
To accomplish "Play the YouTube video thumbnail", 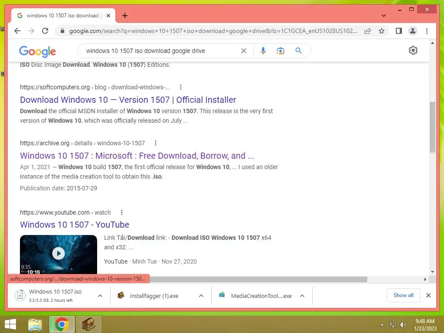I will (x=59, y=254).
